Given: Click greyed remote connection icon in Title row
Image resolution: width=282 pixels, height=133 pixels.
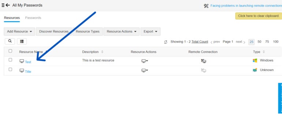Looking at the screenshot, I should pyautogui.click(x=203, y=71).
